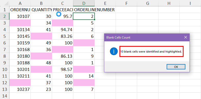The width and height of the screenshot is (201, 99).
Task: Select column B header
Action: (x=41, y=3)
